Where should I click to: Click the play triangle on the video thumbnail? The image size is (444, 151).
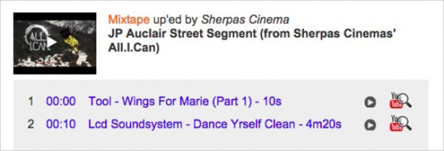coord(52,42)
